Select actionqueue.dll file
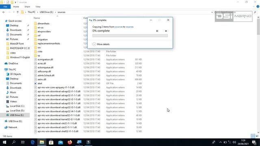The image size is (260, 146). coord(45,67)
